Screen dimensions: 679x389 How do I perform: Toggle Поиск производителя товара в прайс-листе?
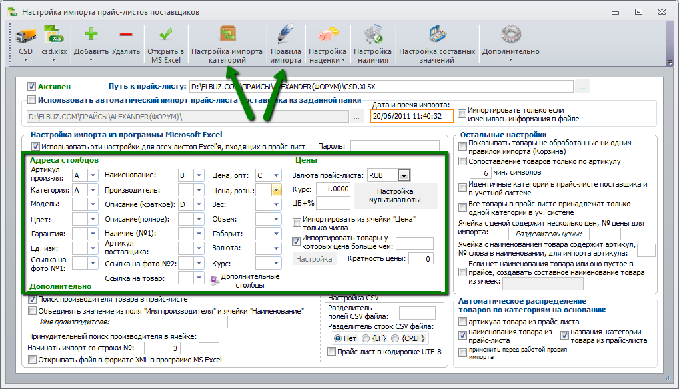(x=32, y=299)
